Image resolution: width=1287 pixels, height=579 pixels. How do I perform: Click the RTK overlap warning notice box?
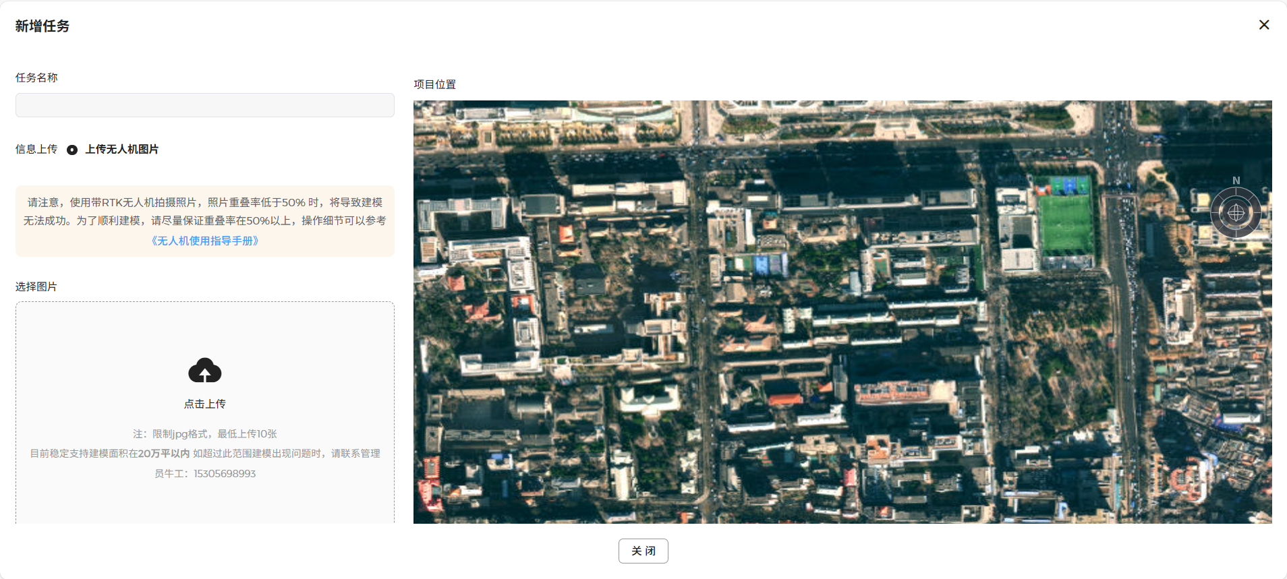point(205,212)
